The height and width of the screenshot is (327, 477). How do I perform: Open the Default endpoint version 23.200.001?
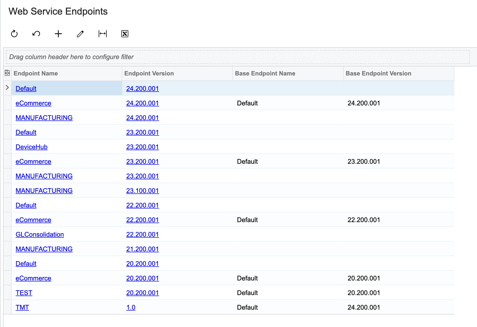coord(26,132)
